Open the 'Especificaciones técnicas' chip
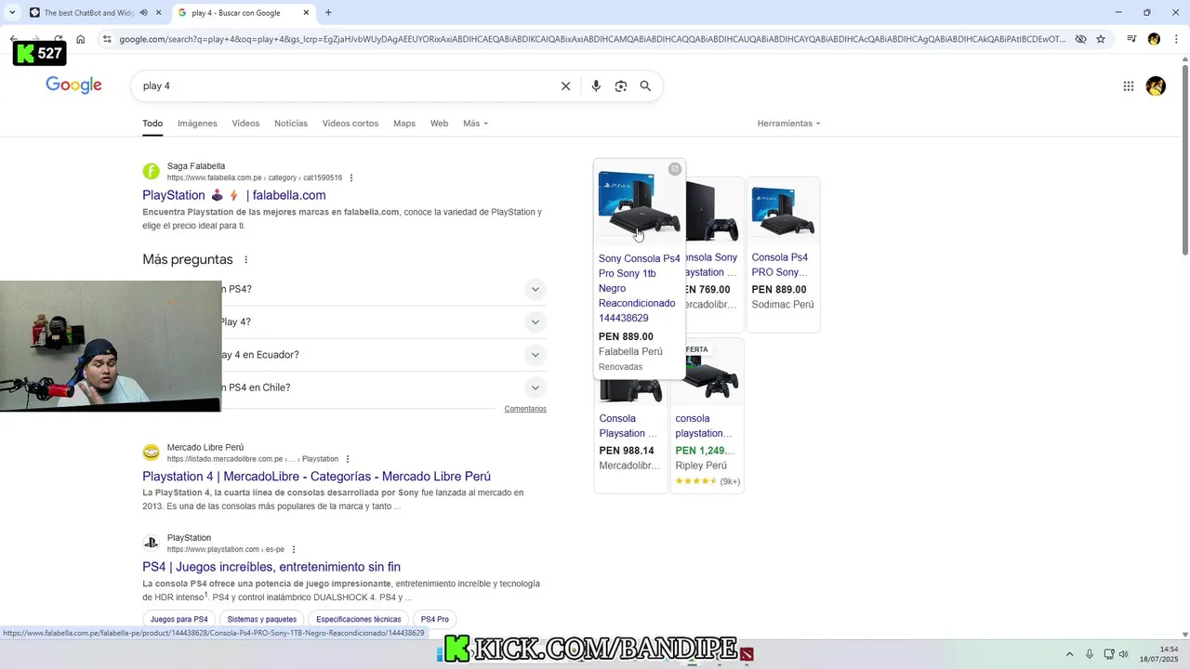Viewport: 1190px width, 669px height. pyautogui.click(x=359, y=620)
